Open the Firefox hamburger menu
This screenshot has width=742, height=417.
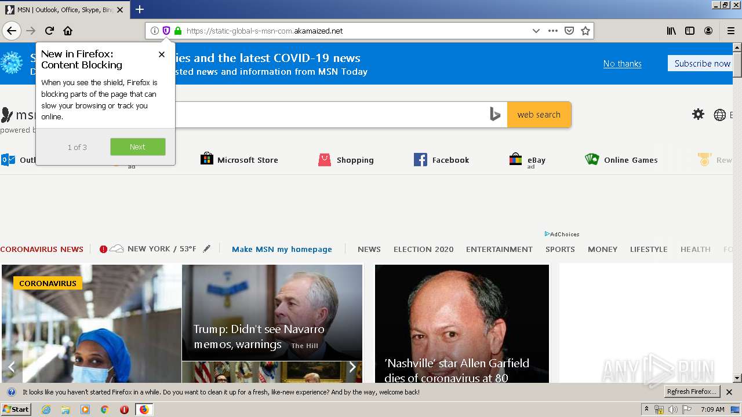coord(731,31)
